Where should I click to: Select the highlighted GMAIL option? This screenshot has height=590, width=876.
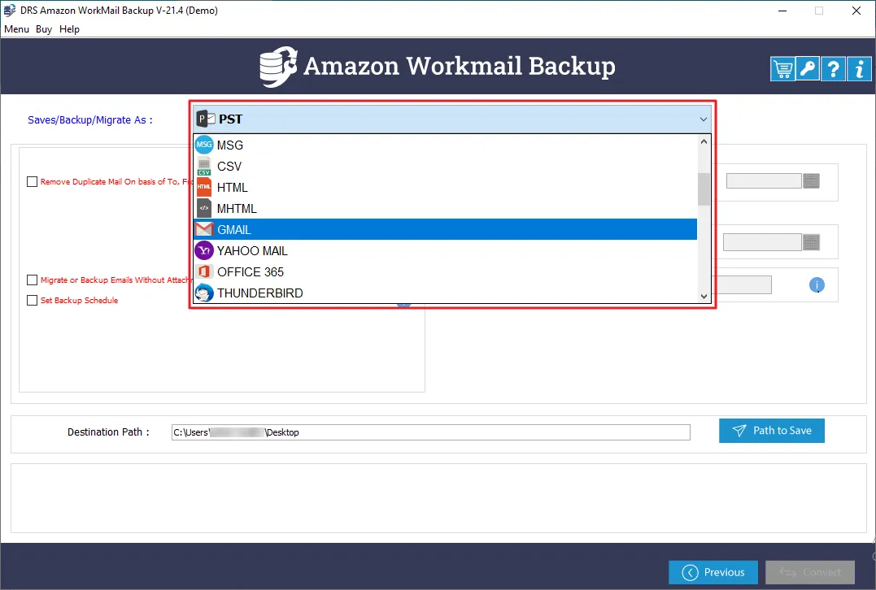tap(445, 229)
